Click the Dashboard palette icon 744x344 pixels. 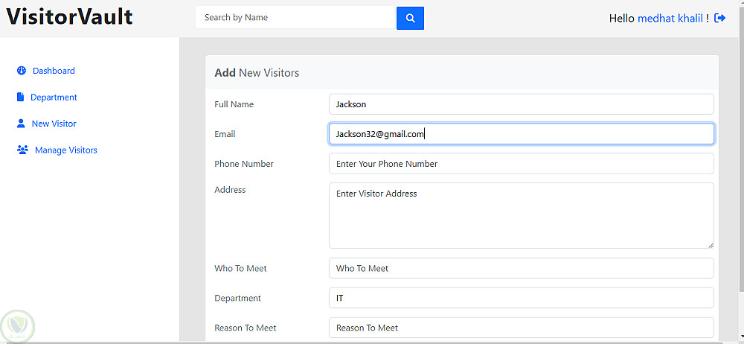click(x=22, y=71)
